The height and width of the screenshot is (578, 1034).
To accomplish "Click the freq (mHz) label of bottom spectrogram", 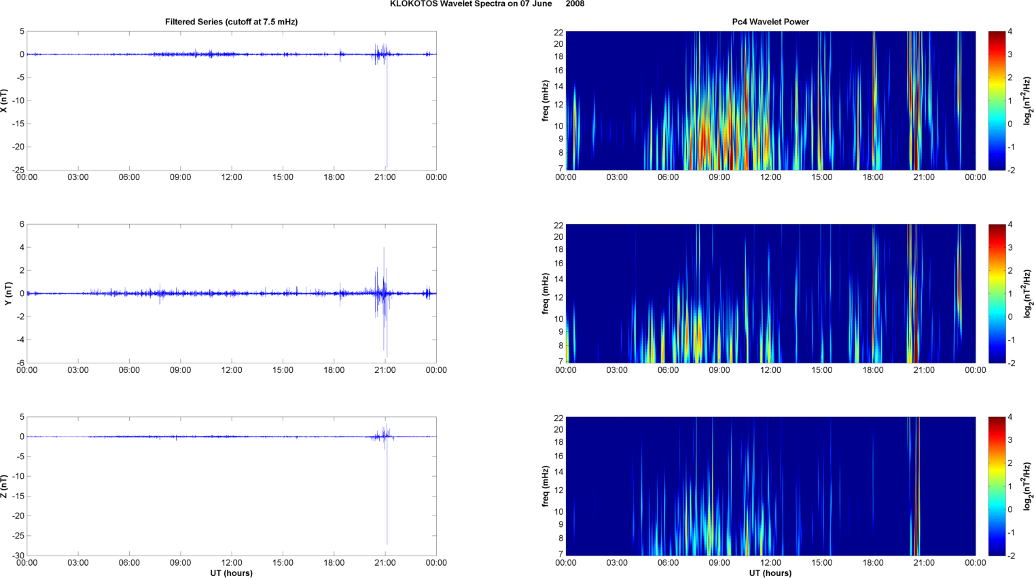I will click(x=545, y=486).
